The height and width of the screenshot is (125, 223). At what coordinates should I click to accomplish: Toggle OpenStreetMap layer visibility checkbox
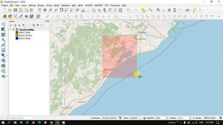click(x=14, y=30)
